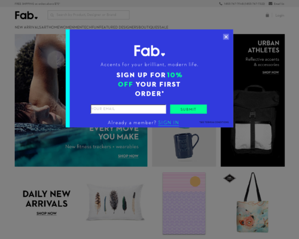Click the Fab logo inside popup

coord(149,51)
